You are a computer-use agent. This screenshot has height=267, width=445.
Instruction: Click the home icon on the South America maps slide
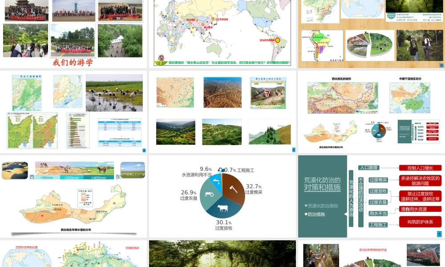click(441, 65)
